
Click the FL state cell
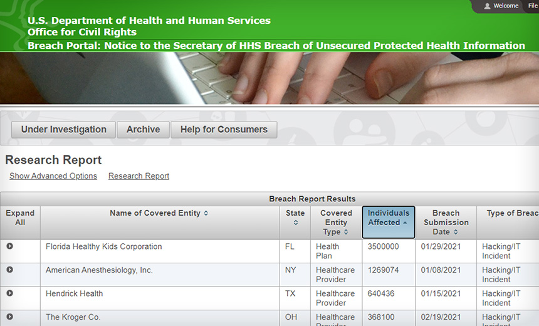pyautogui.click(x=295, y=251)
